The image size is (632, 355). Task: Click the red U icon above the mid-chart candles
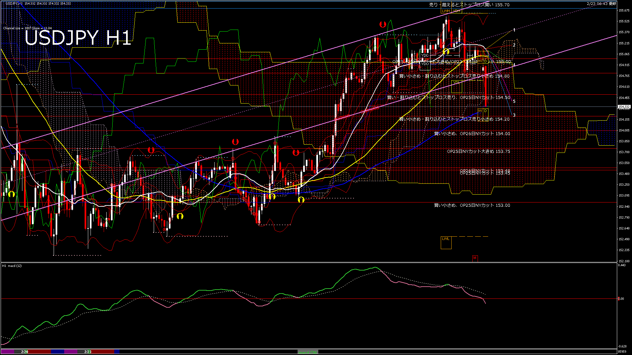tap(235, 142)
